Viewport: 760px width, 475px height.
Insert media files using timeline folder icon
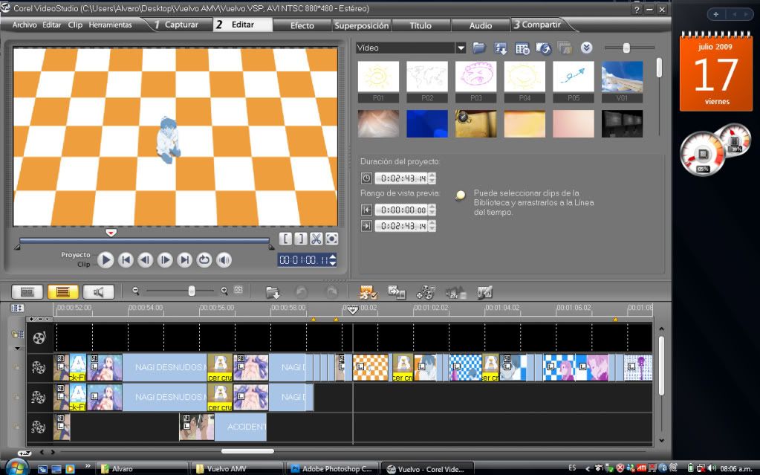point(273,292)
